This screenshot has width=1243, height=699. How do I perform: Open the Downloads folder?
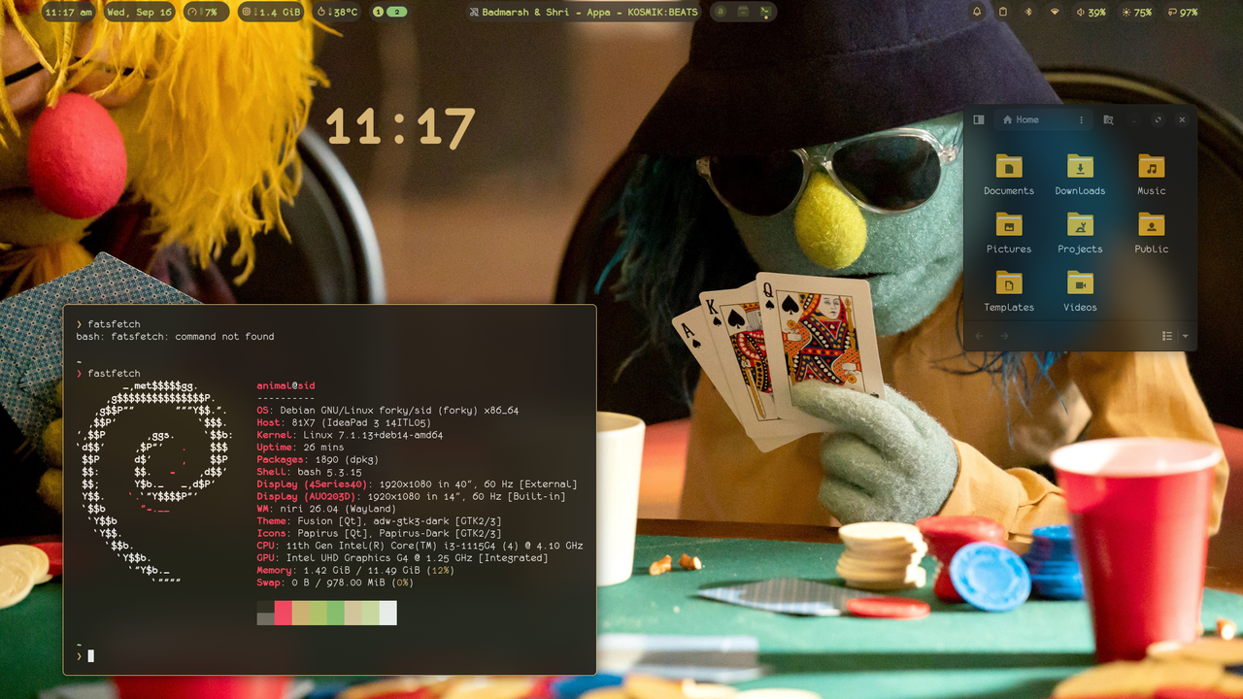(1080, 174)
